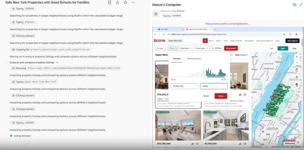Open the Home type dropdown
Image resolution: width=304 pixels, height=150 pixels.
pos(202,48)
